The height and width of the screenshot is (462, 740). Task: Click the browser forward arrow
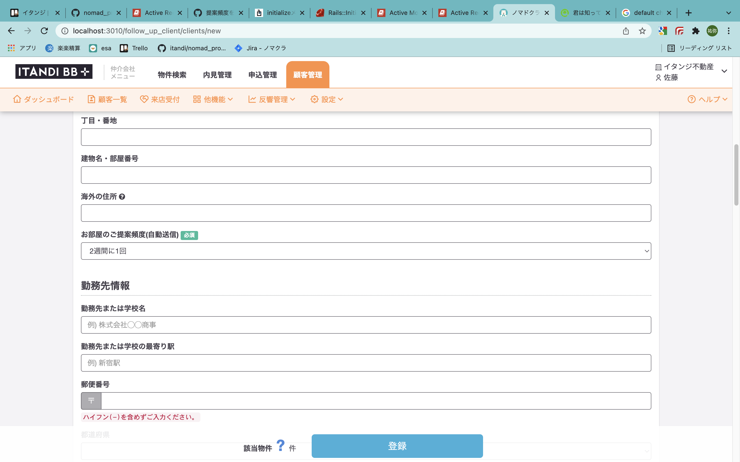[x=28, y=31]
